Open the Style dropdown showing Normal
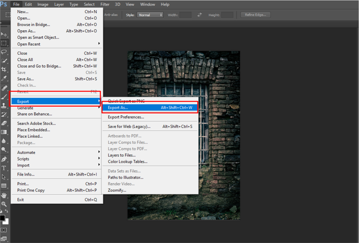The image size is (359, 243). (x=150, y=15)
